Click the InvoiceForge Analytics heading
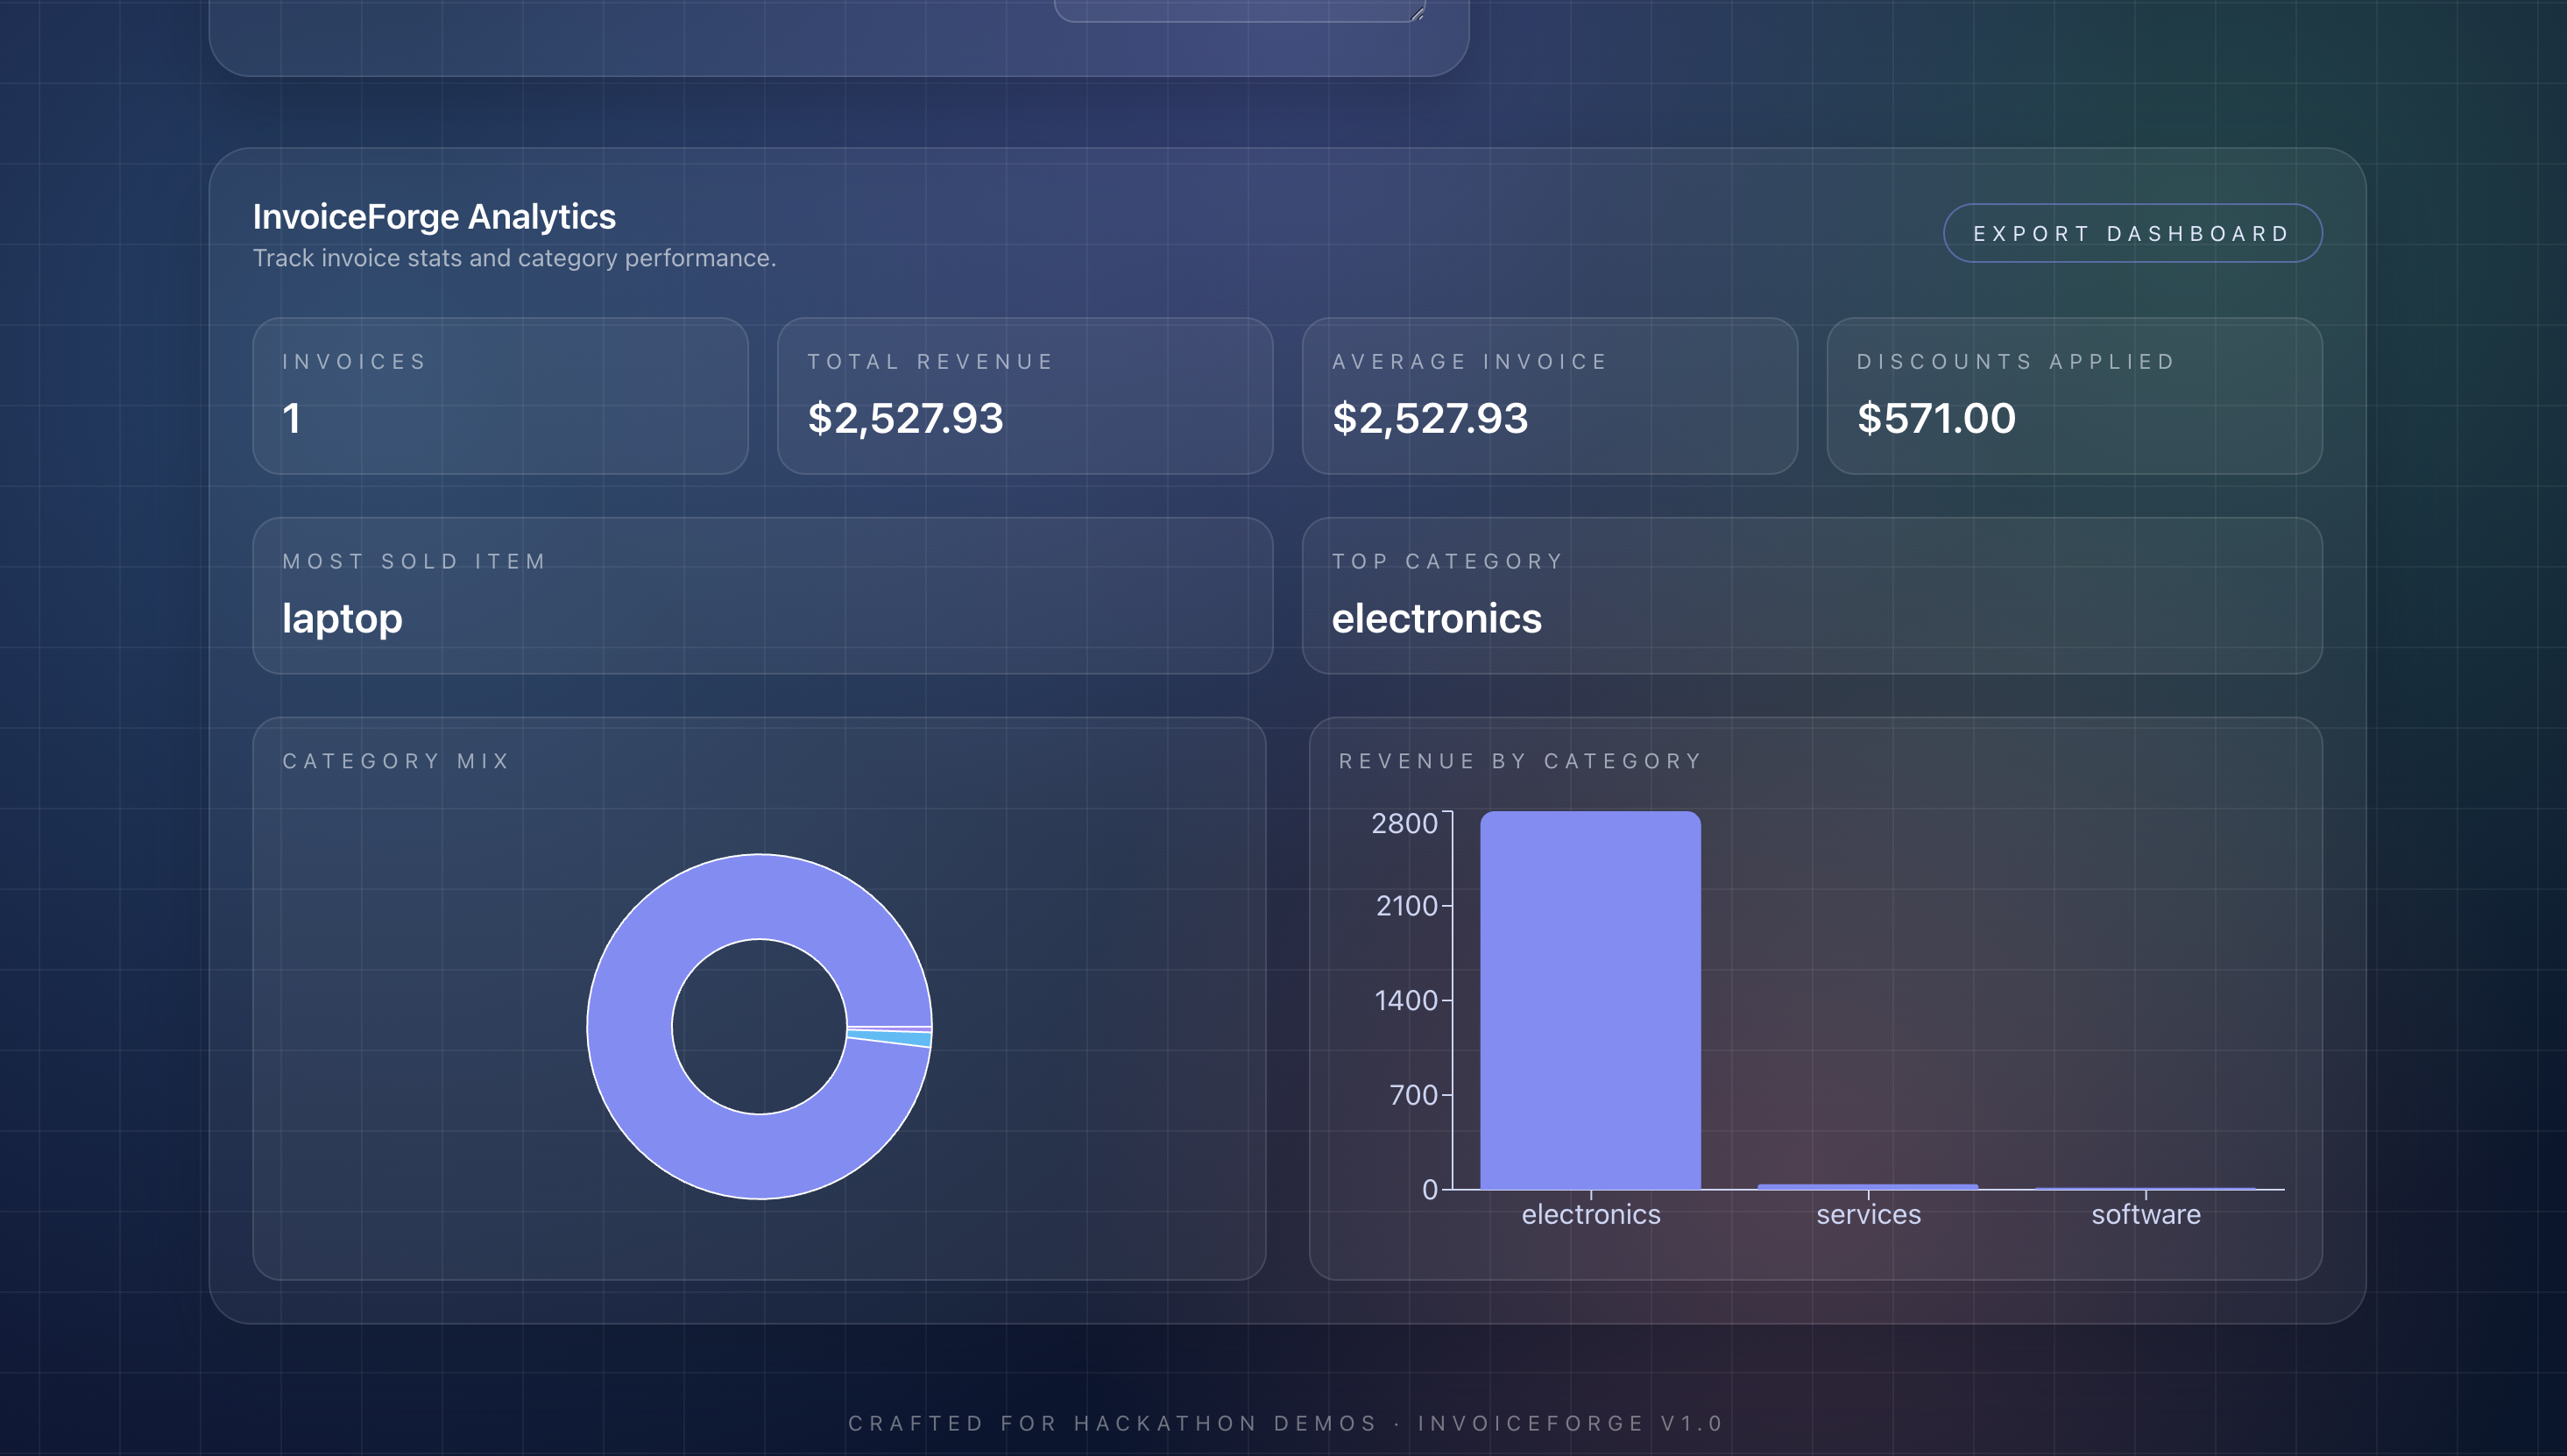This screenshot has height=1456, width=2567. click(434, 217)
